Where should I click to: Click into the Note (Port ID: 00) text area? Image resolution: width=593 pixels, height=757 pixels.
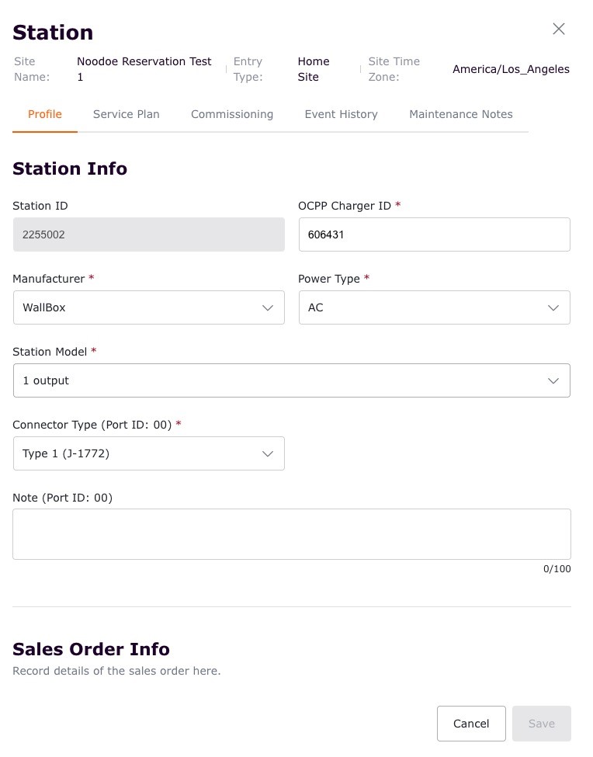(291, 534)
